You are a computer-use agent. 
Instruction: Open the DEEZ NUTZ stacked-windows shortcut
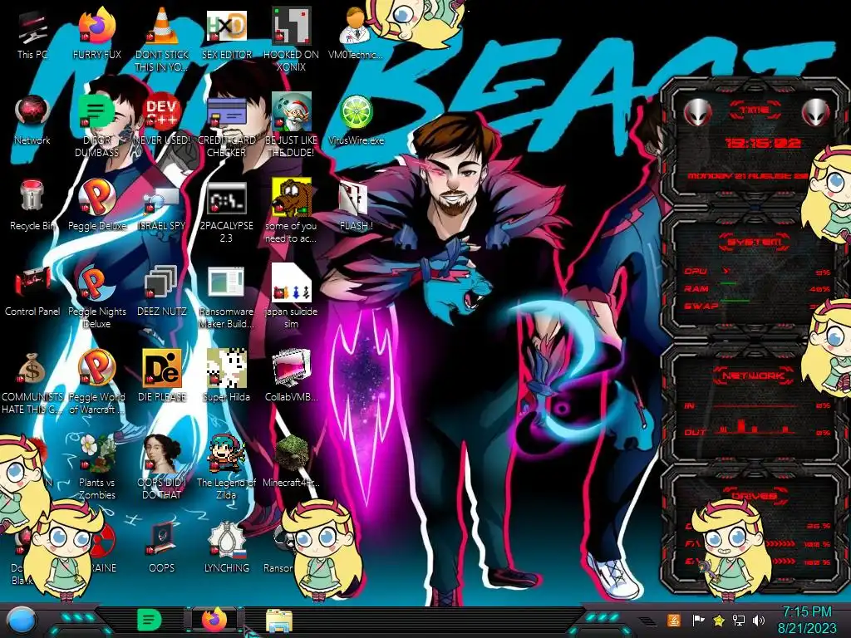[x=162, y=292]
